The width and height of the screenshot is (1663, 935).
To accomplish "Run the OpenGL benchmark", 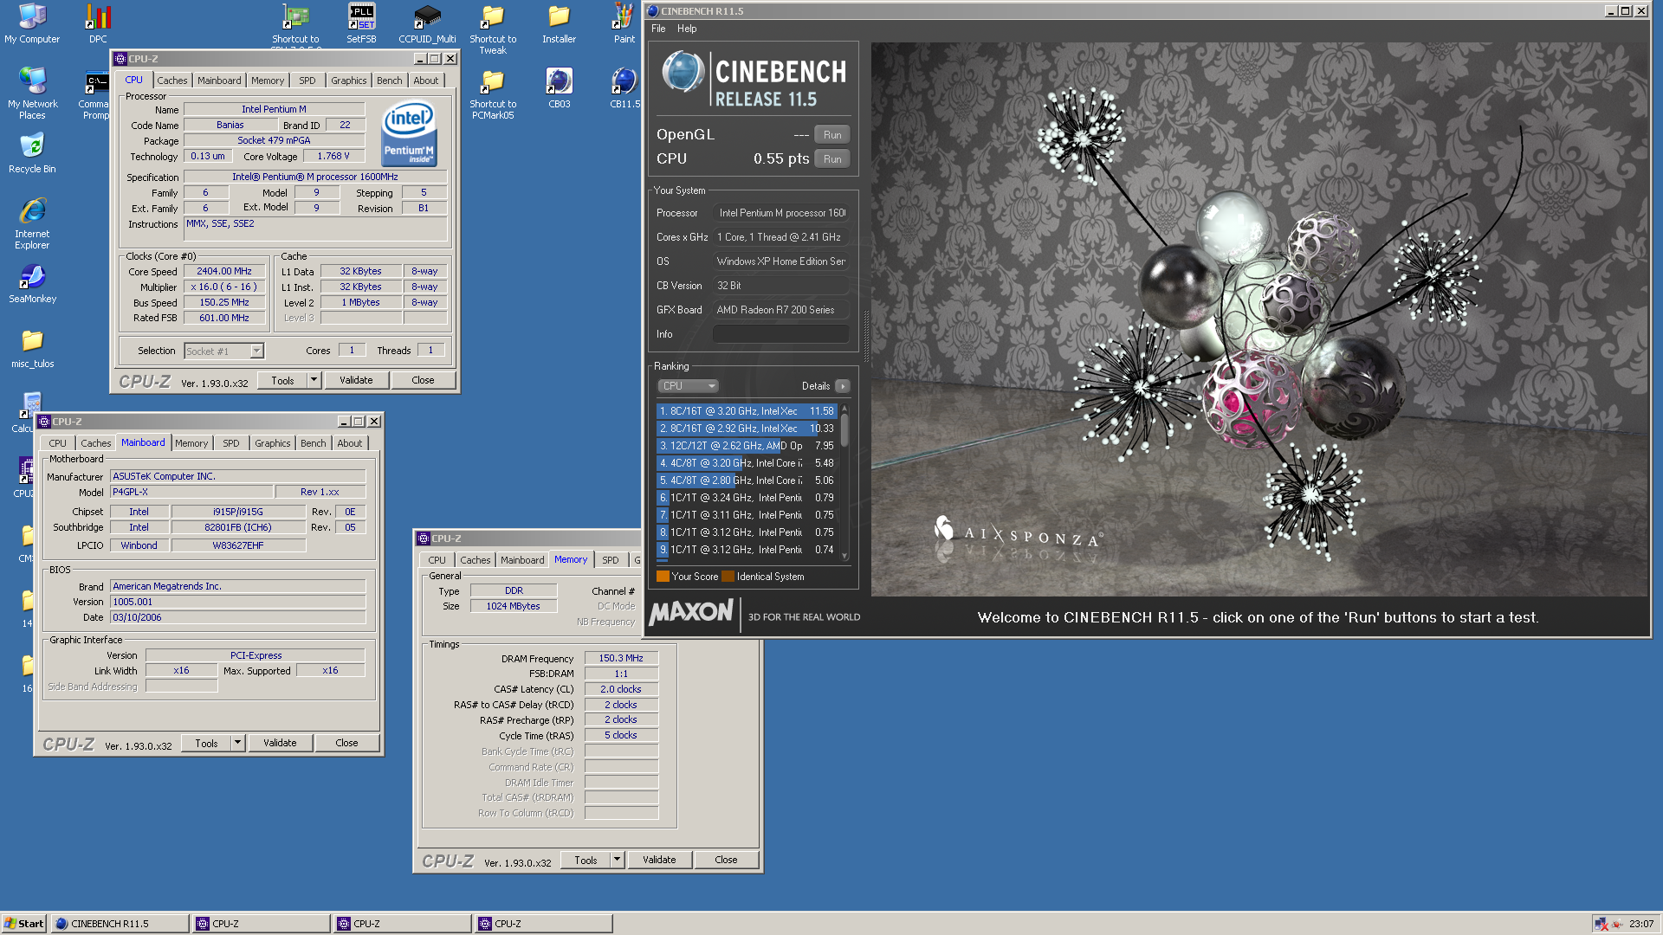I will [832, 134].
